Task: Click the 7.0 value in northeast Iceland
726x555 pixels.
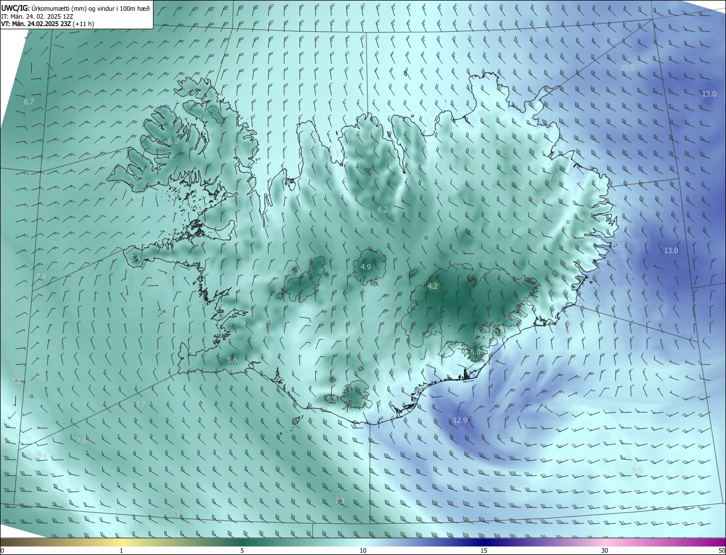Action: (x=554, y=177)
